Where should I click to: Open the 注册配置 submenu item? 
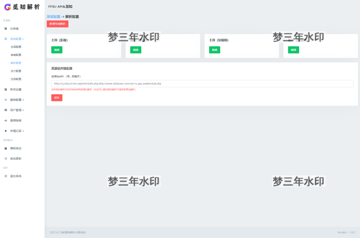coord(16,79)
